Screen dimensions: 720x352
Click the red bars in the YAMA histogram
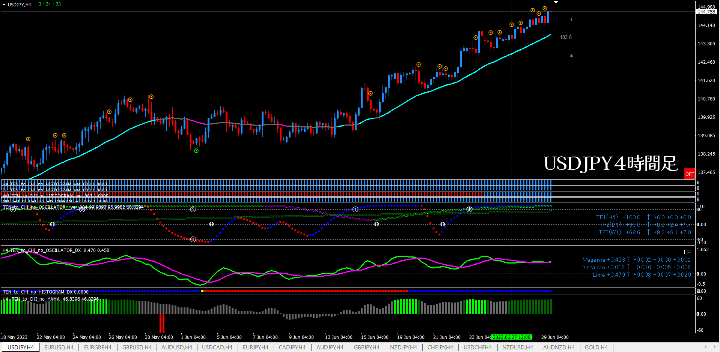coord(162,323)
